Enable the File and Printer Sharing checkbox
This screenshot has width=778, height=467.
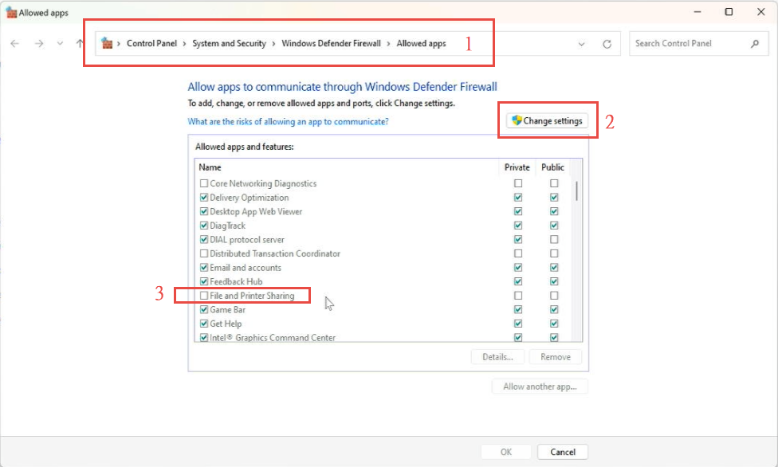click(204, 296)
